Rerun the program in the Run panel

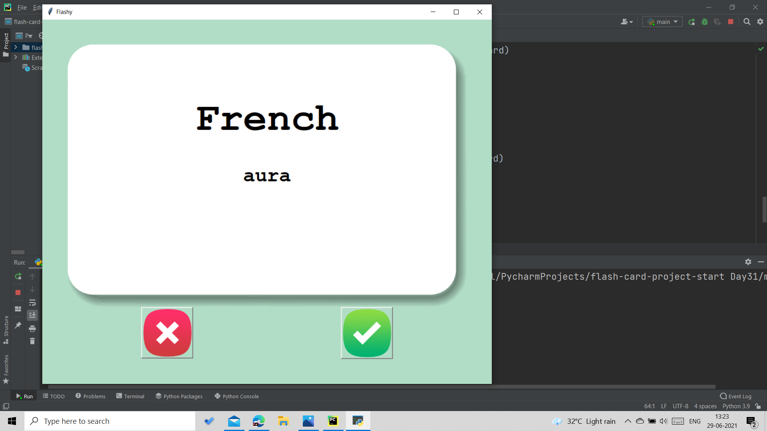pyautogui.click(x=18, y=276)
